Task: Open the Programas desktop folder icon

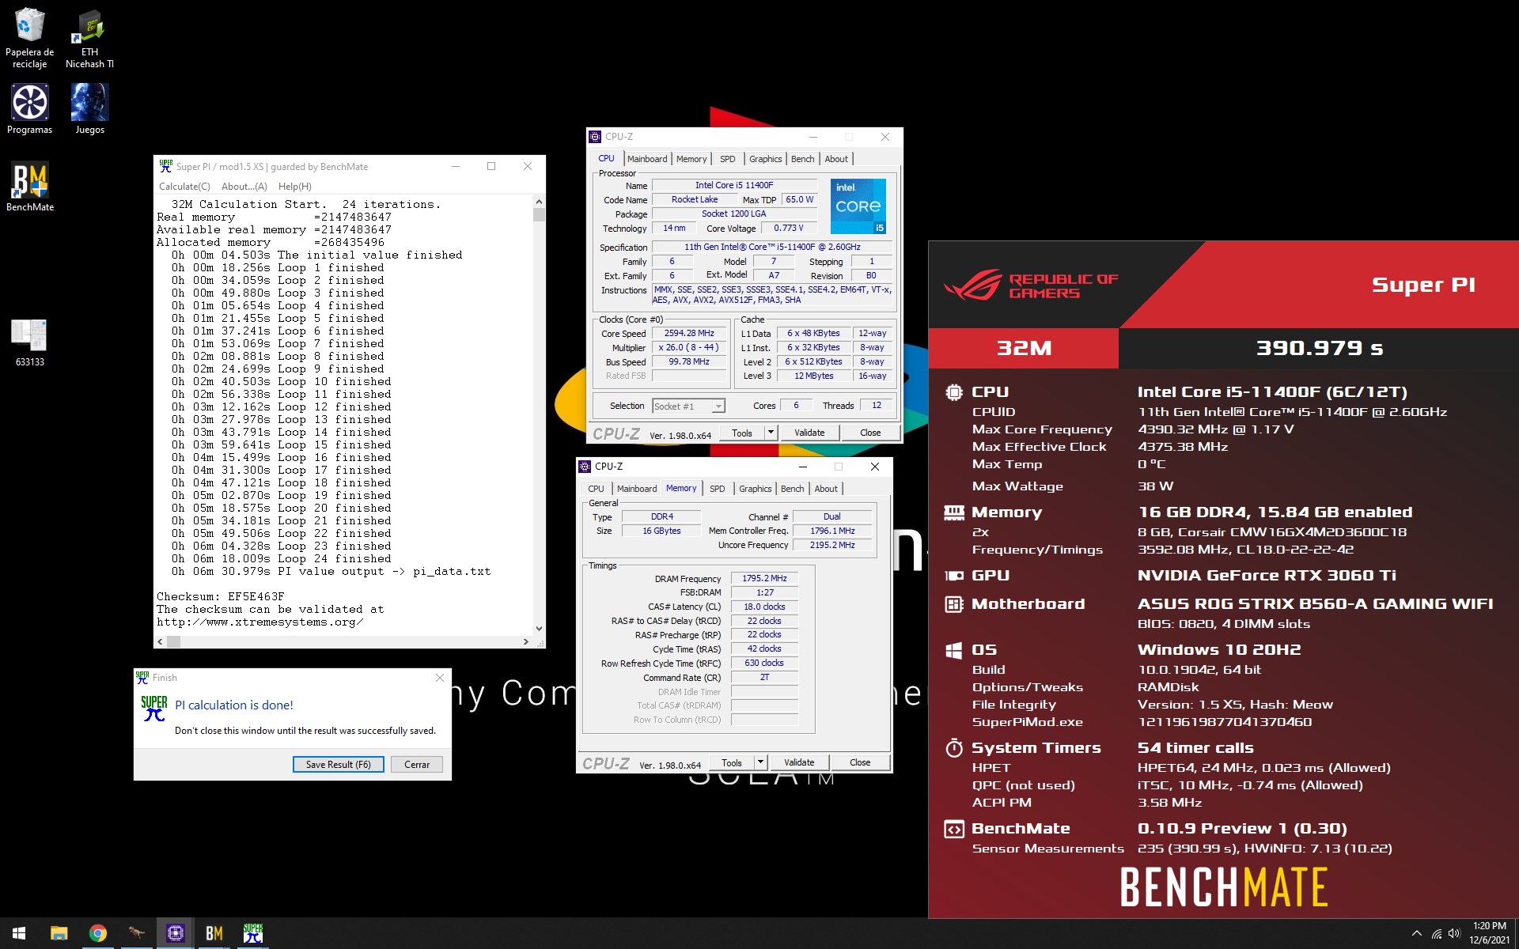Action: click(30, 109)
